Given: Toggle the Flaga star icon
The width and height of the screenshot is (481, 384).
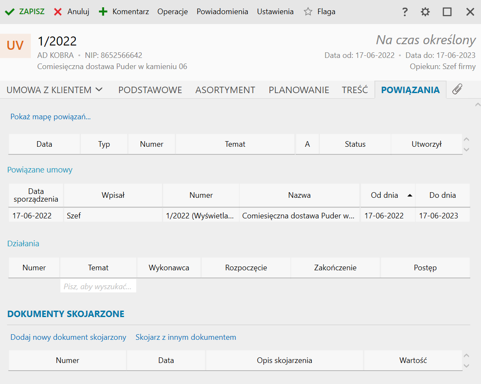Looking at the screenshot, I should click(x=308, y=12).
